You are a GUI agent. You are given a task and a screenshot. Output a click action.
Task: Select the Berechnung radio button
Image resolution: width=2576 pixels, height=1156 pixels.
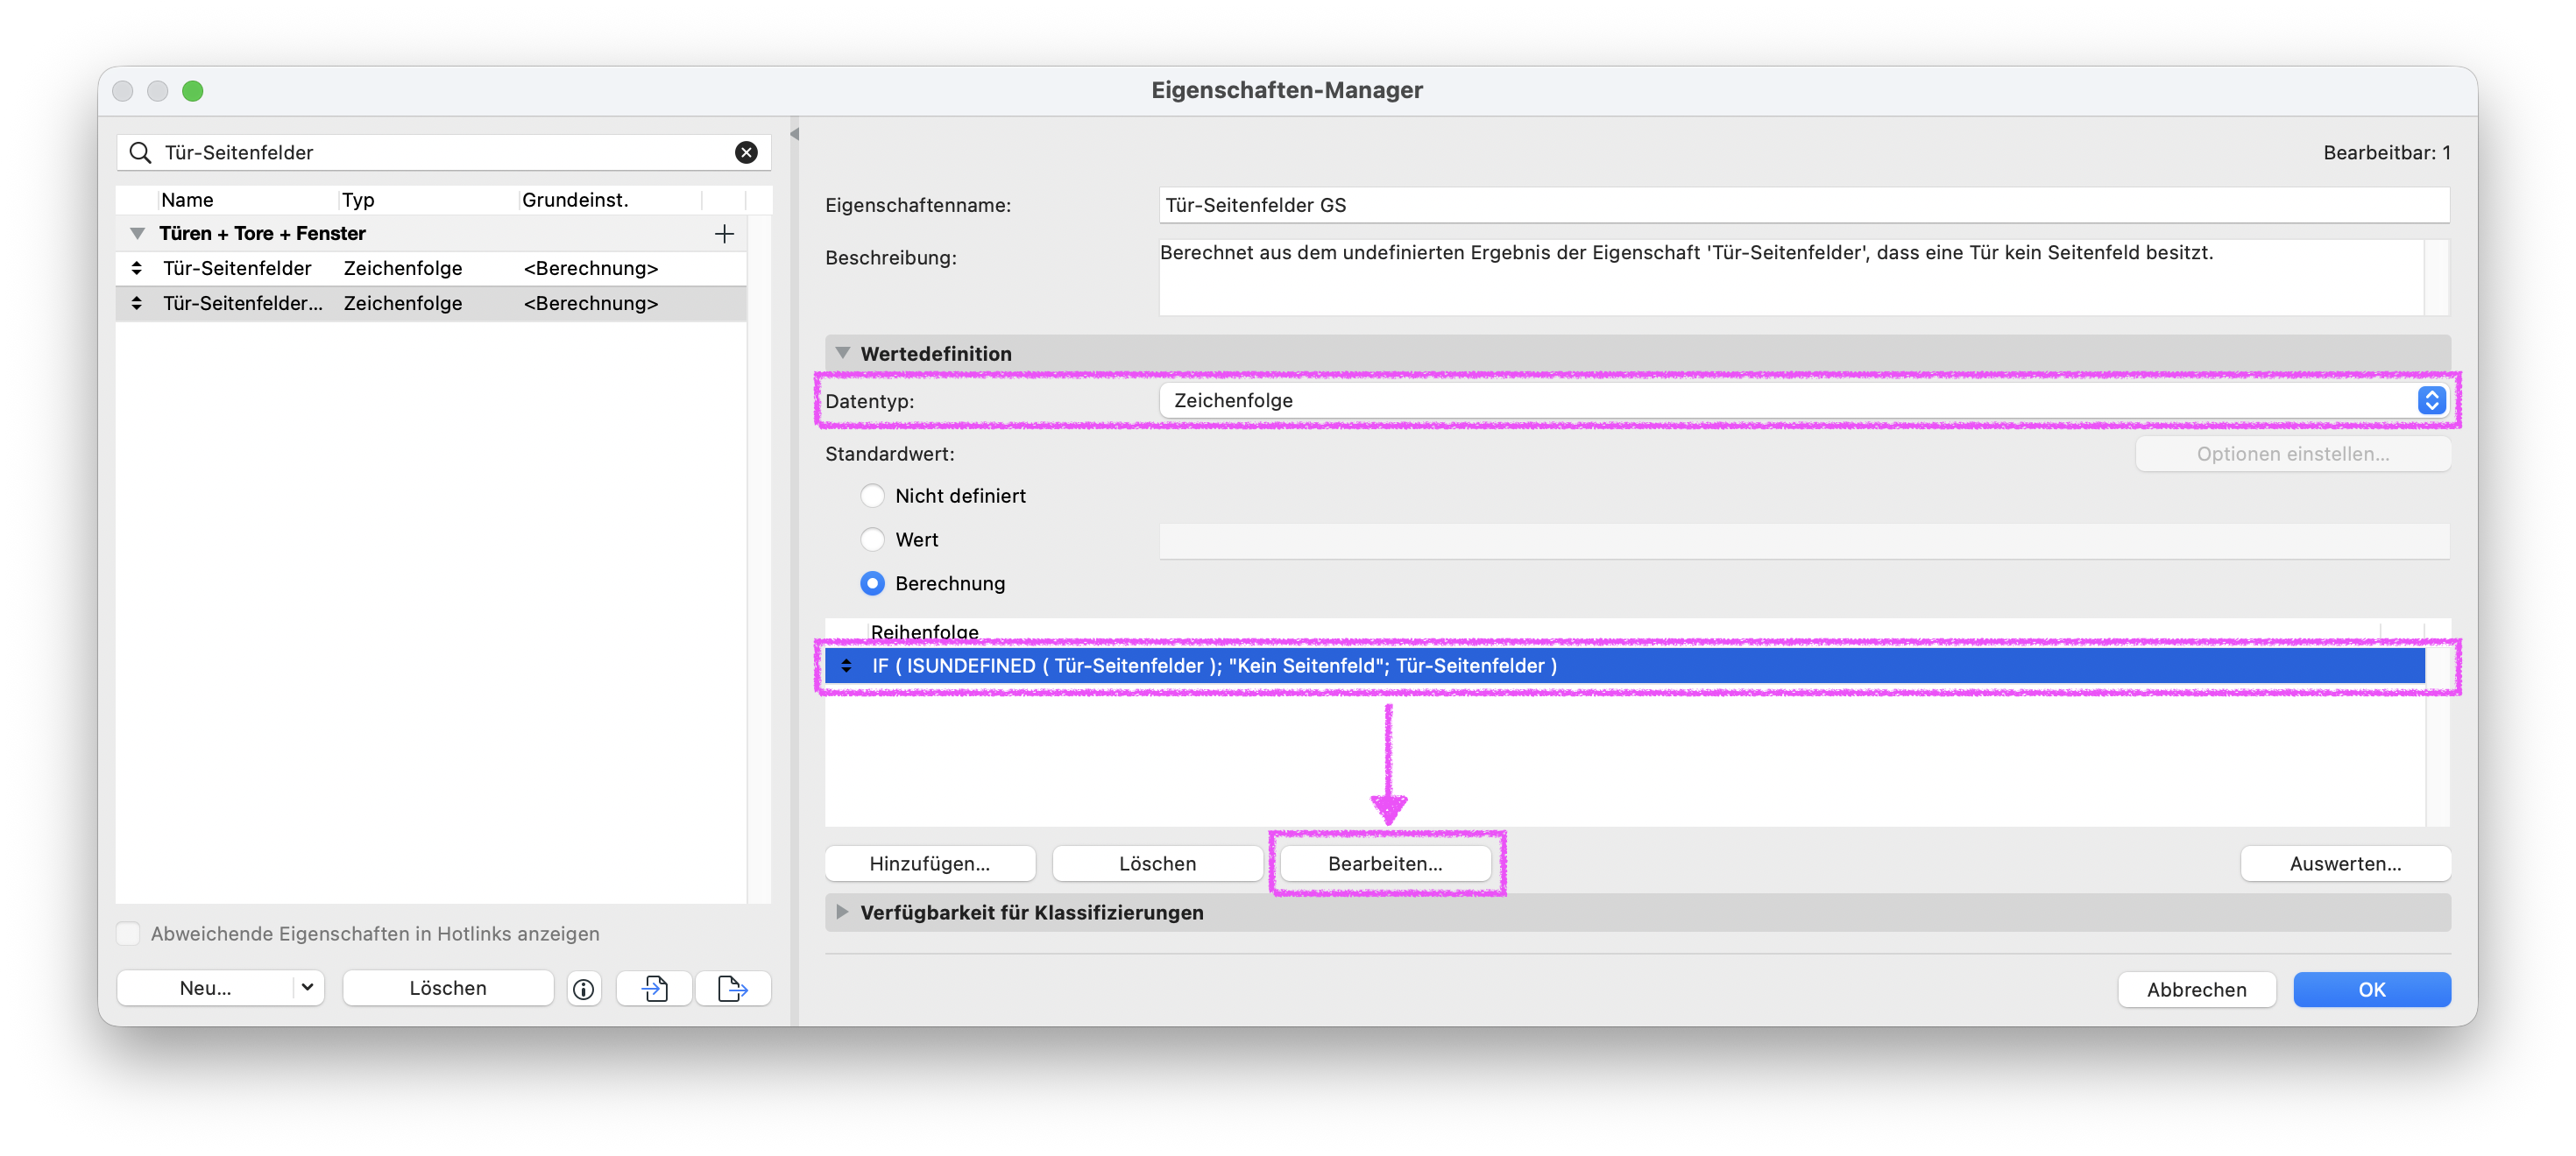(872, 583)
